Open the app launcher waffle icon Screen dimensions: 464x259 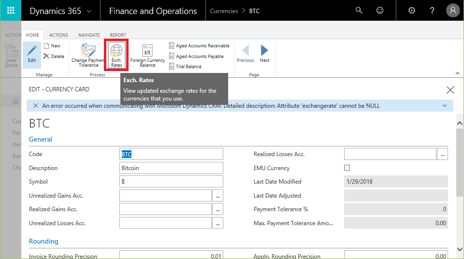(11, 11)
